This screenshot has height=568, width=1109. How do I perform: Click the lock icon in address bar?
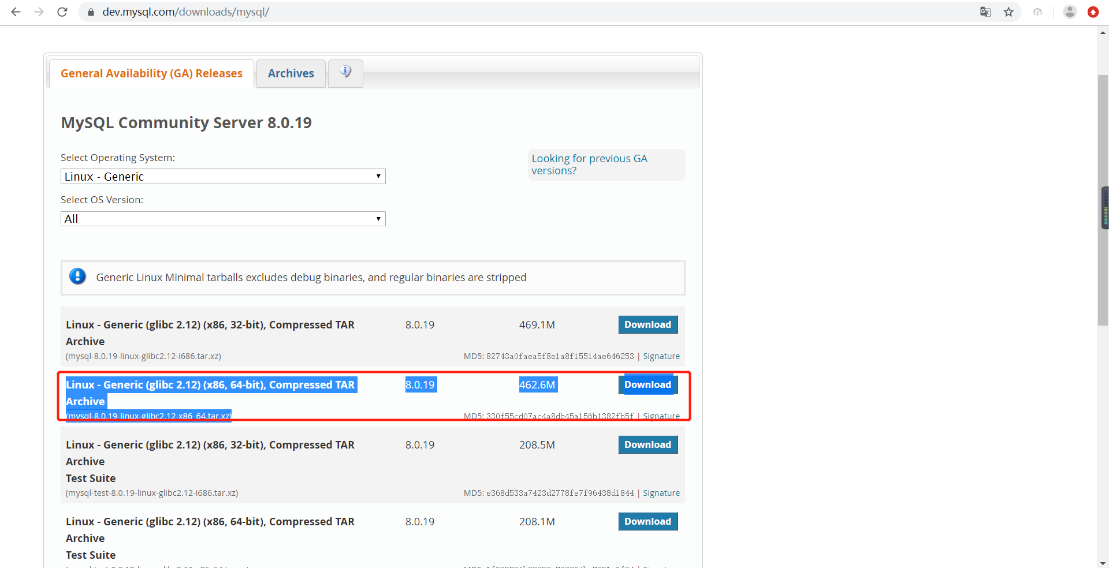[x=91, y=12]
